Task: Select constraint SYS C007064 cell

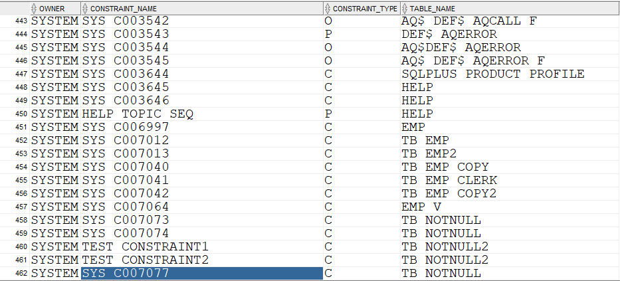Action: tap(202, 207)
